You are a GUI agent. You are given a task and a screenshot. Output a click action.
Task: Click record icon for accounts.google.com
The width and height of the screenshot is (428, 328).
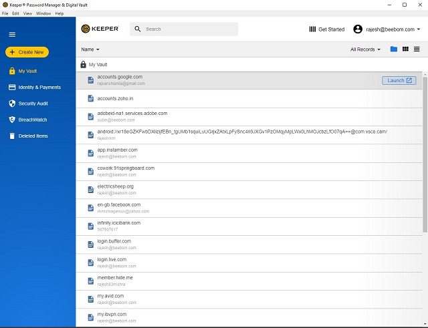pyautogui.click(x=91, y=80)
